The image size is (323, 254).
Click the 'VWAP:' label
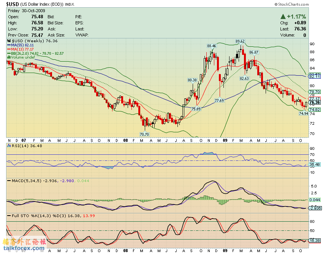82,35
